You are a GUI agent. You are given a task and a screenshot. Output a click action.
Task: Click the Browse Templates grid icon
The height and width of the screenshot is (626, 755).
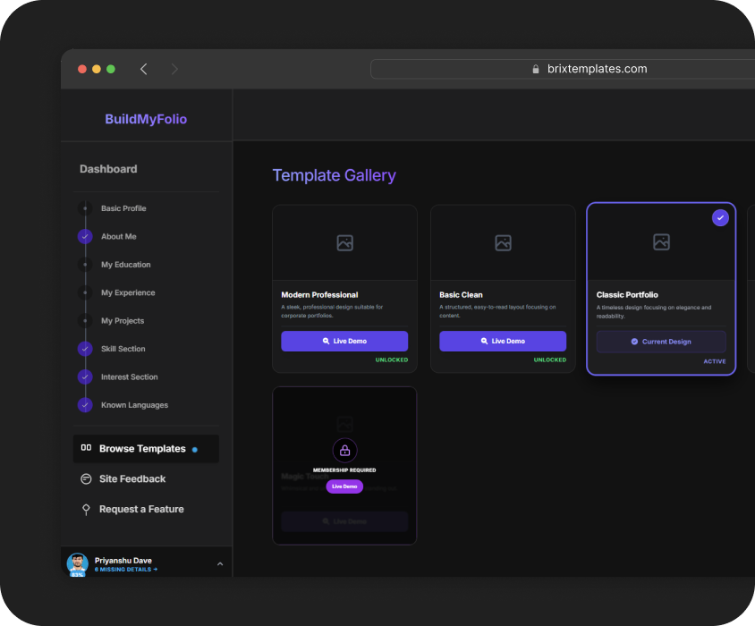click(86, 448)
